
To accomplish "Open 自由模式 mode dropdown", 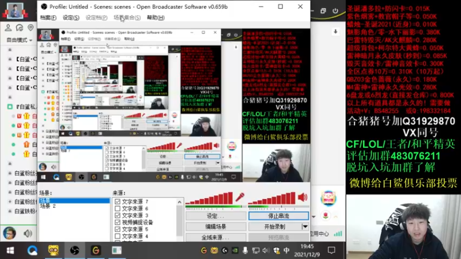I will pos(20,40).
